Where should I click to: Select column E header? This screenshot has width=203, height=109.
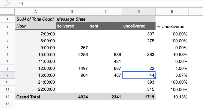(172, 12)
